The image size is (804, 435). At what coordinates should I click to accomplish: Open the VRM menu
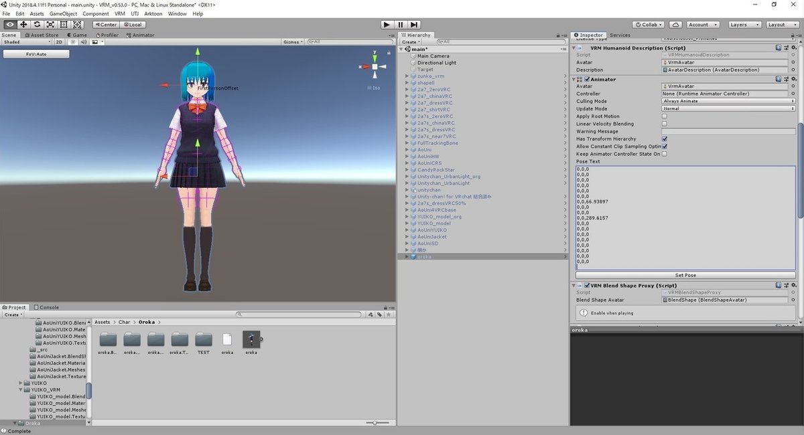119,13
